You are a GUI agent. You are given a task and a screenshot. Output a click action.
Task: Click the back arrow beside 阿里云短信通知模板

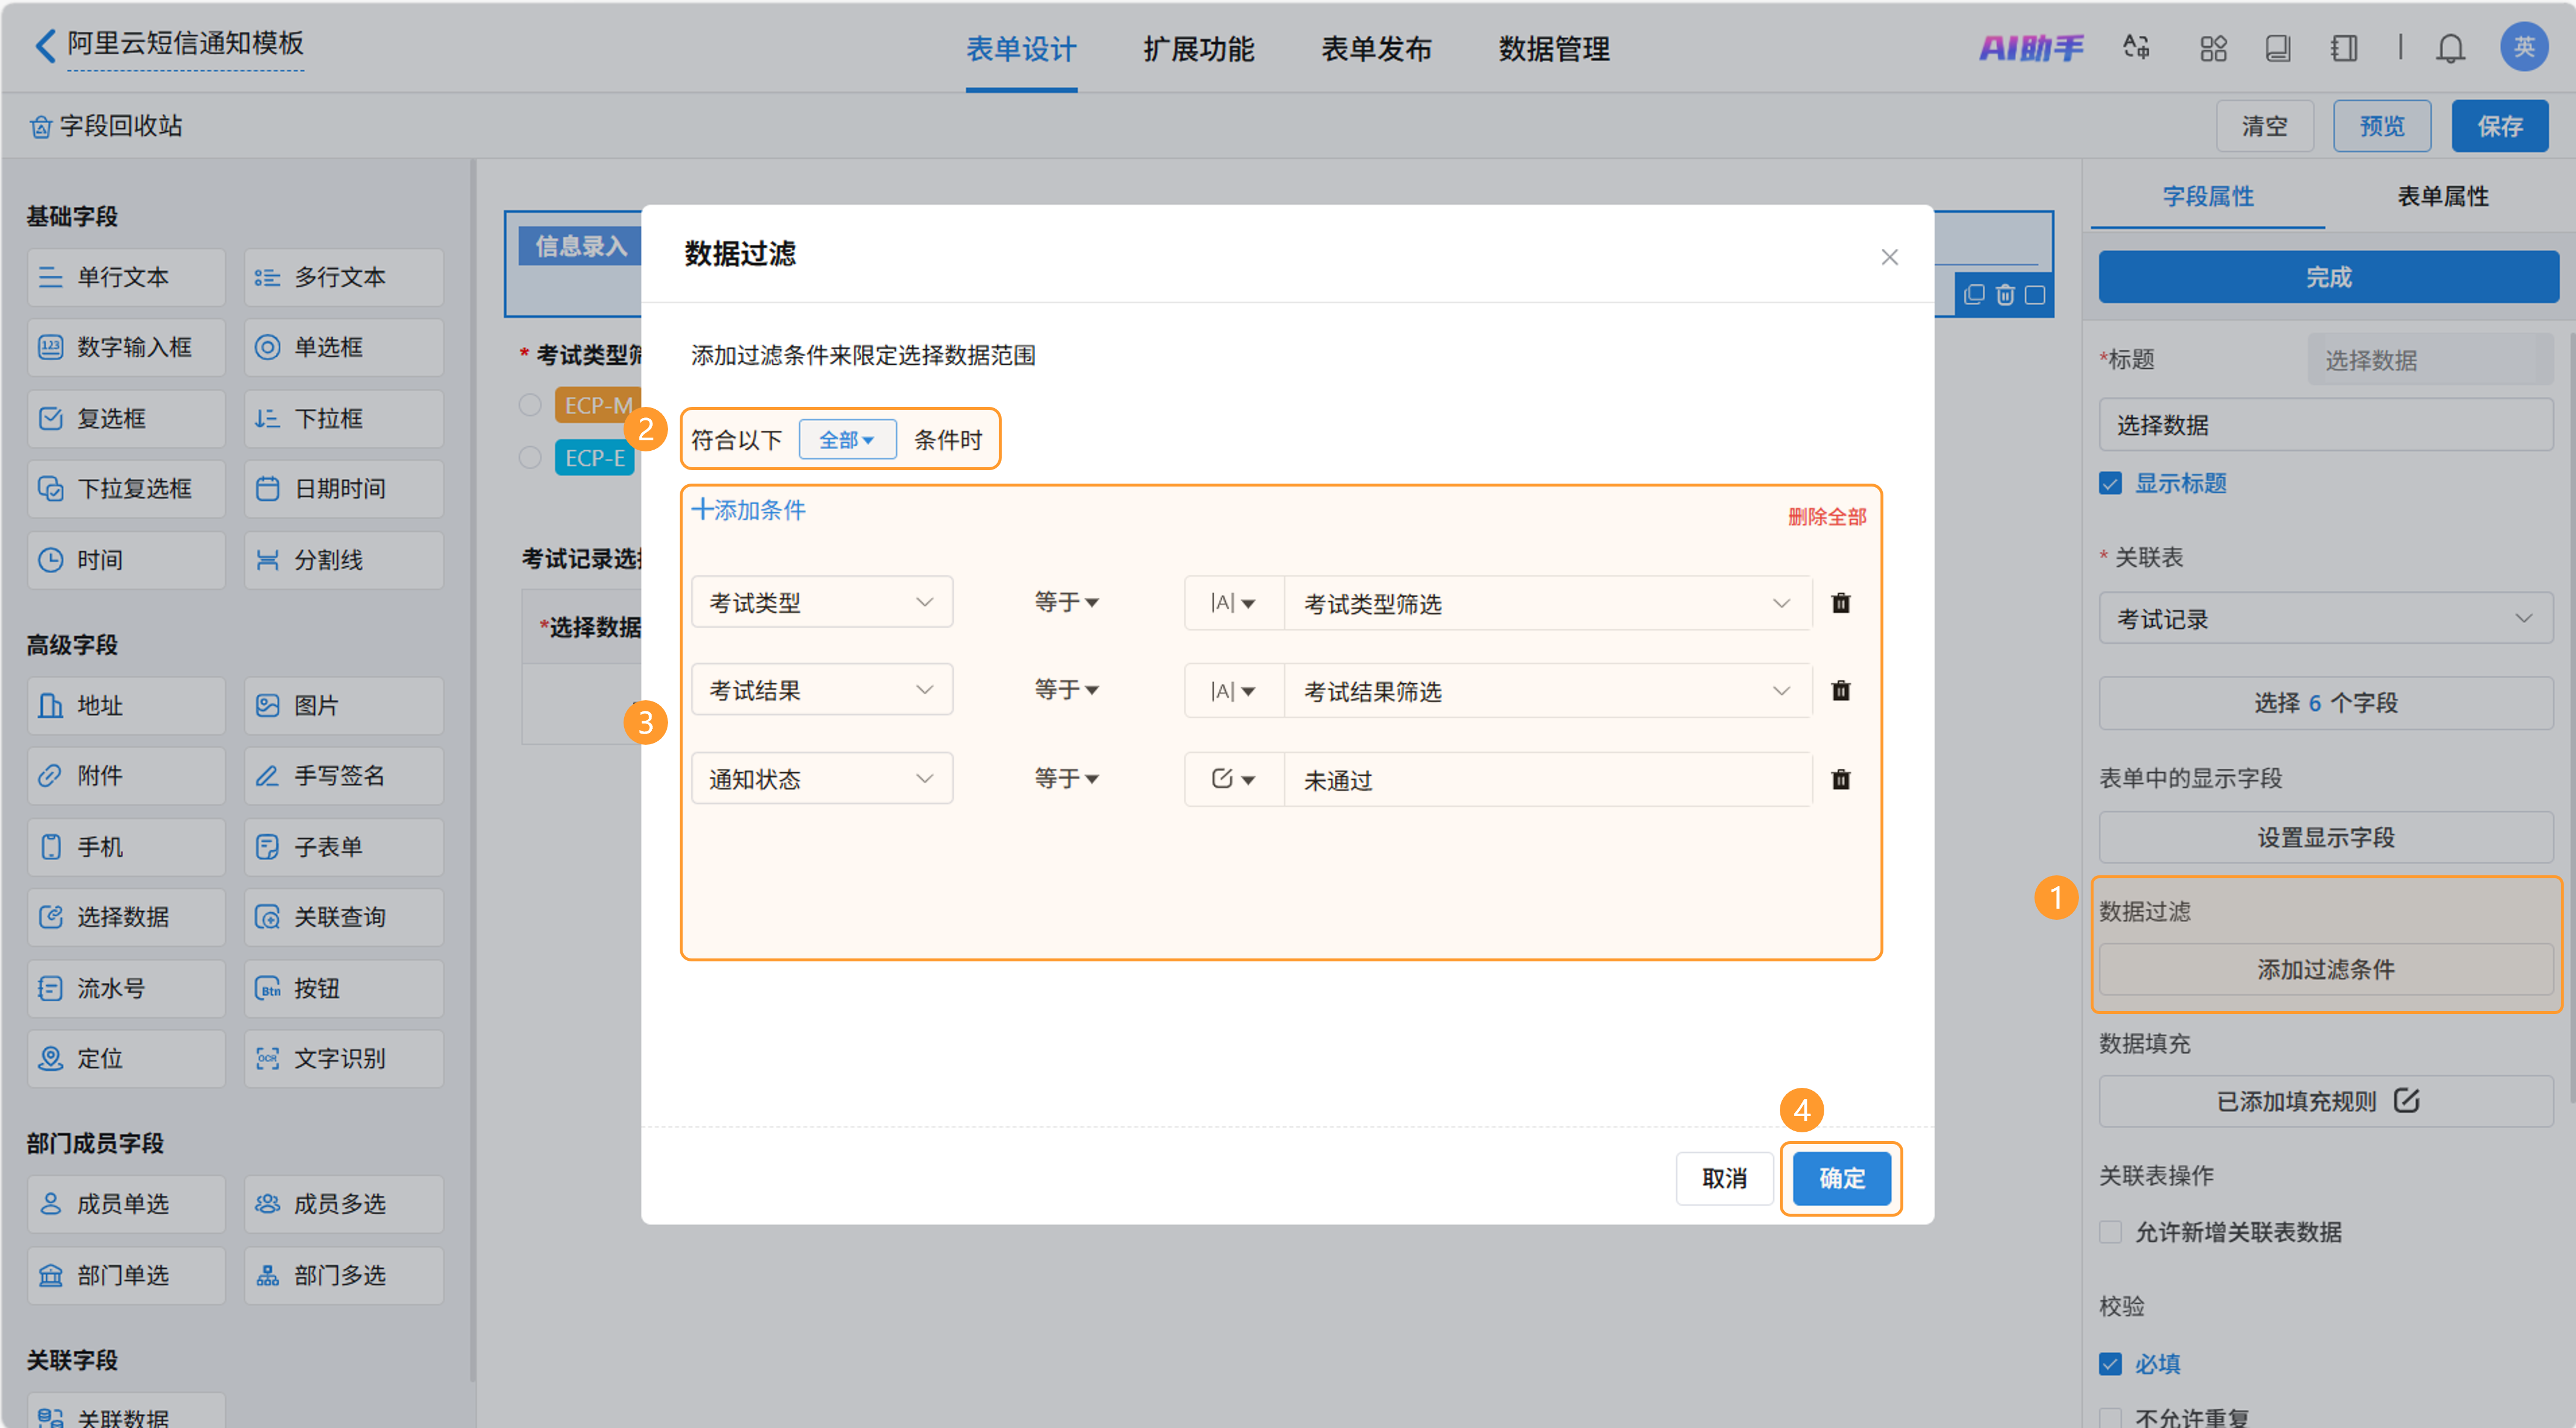click(x=44, y=45)
